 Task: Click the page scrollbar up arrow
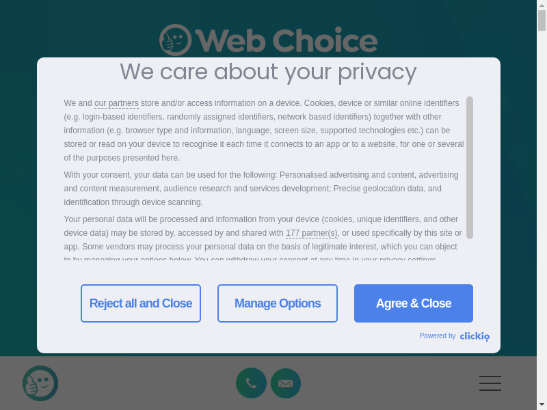click(x=542, y=5)
